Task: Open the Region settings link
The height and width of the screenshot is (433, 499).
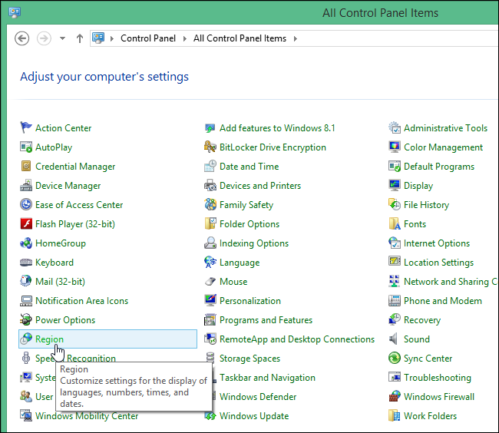Action: click(49, 339)
